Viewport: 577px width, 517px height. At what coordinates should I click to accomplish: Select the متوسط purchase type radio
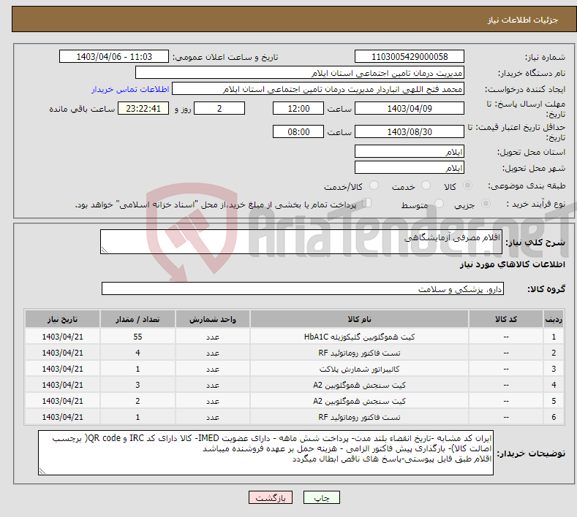pos(439,204)
